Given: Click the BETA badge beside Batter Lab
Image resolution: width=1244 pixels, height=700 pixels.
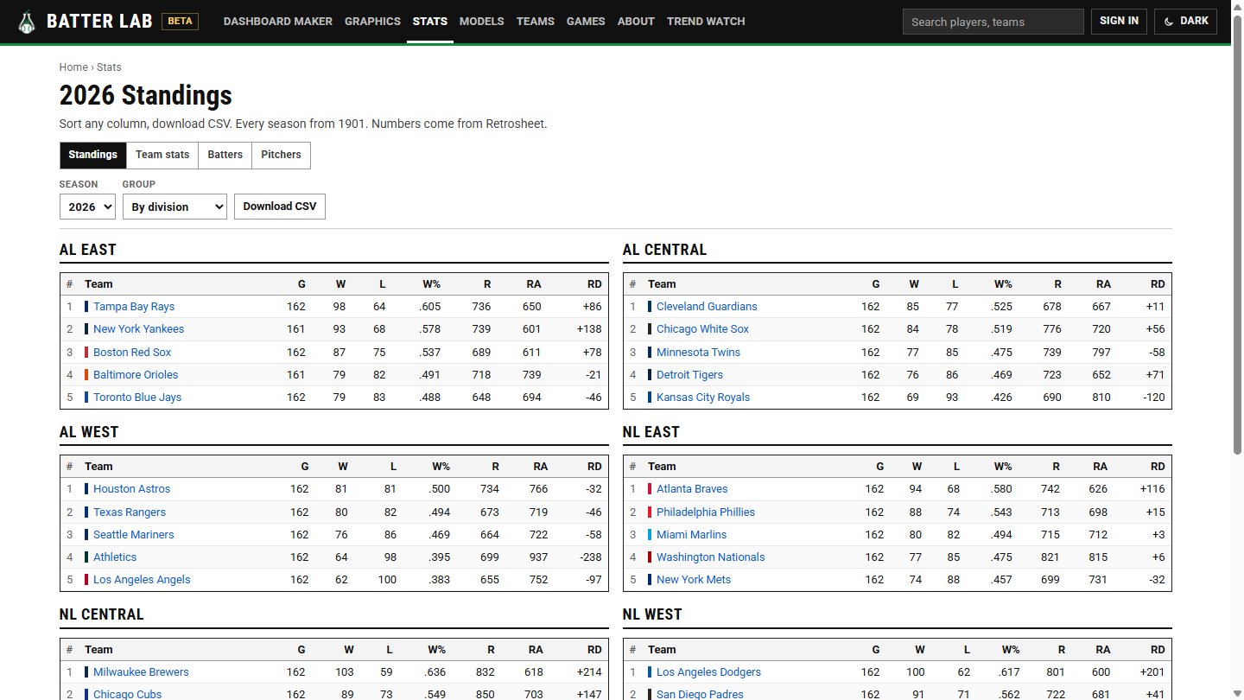Looking at the screenshot, I should [x=180, y=22].
